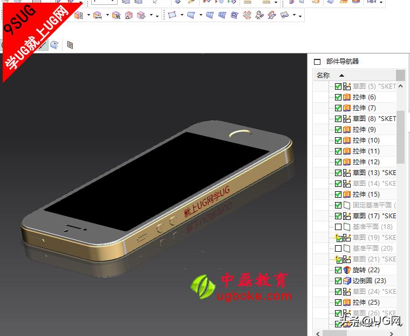
Task: Click the box with plus sign icon
Action: (x=141, y=16)
